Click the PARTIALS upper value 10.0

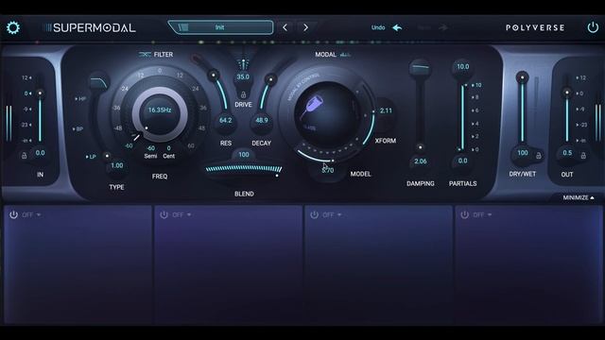click(462, 67)
